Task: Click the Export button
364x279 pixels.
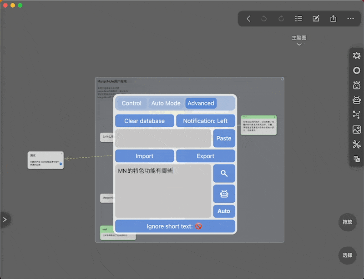Action: point(206,156)
